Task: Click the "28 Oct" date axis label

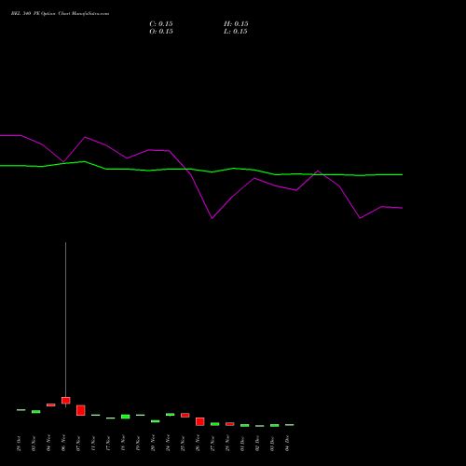Action: pos(19,444)
